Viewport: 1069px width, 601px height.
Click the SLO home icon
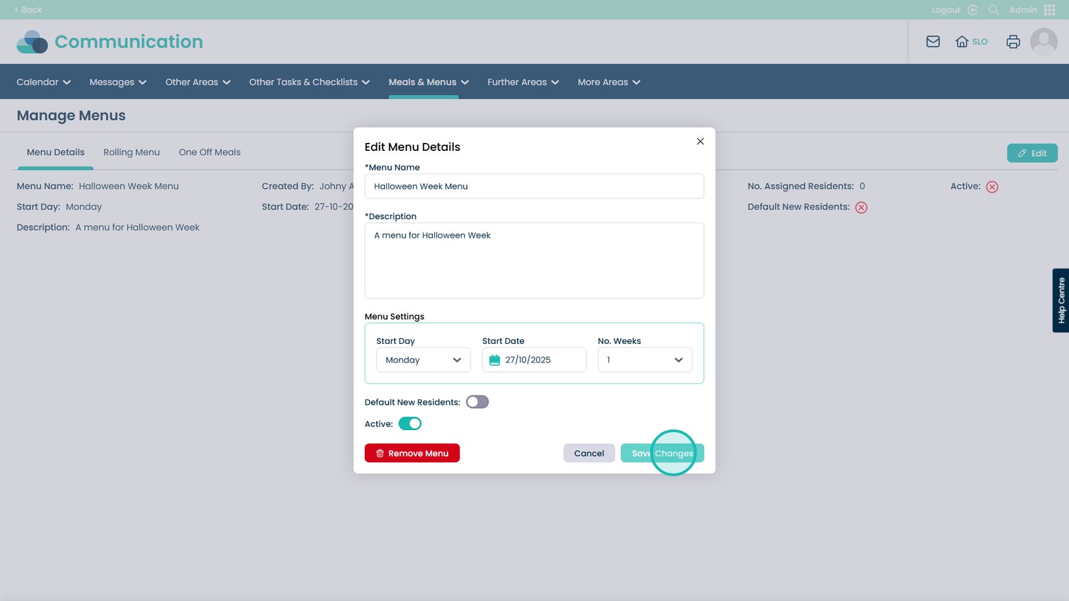click(962, 41)
